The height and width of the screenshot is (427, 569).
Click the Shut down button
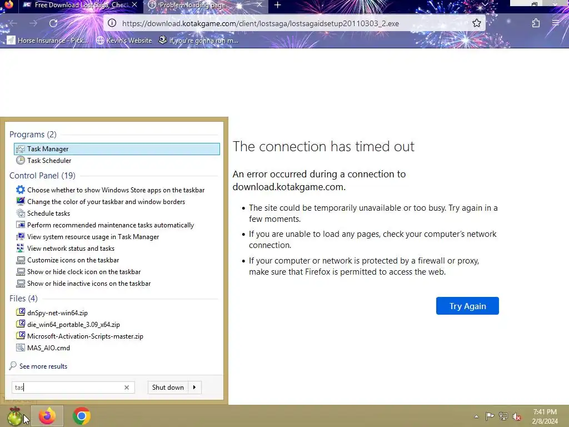point(168,388)
